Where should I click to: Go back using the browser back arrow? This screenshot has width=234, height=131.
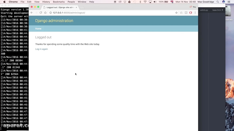point(32,13)
